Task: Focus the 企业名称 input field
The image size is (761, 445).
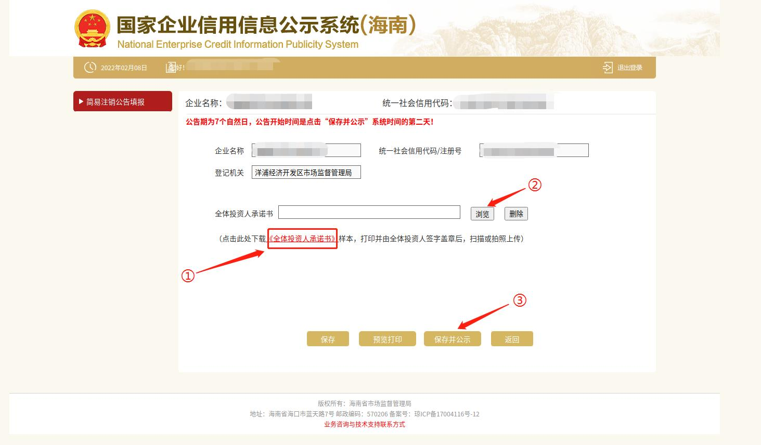Action: (306, 151)
